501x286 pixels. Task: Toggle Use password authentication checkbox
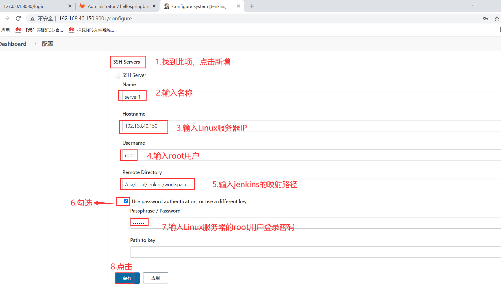pos(126,201)
